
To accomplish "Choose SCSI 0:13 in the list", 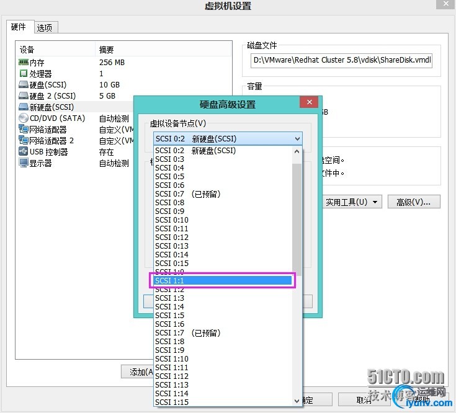I will (223, 246).
